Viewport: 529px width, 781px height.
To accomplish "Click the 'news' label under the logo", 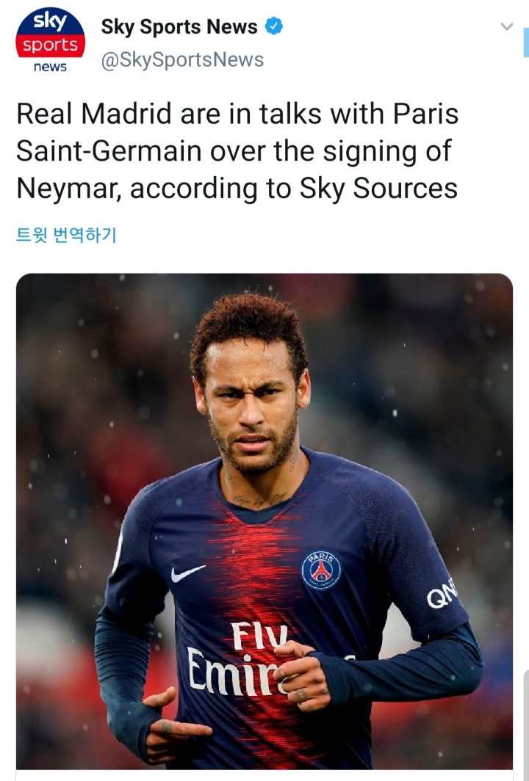I will click(x=51, y=67).
